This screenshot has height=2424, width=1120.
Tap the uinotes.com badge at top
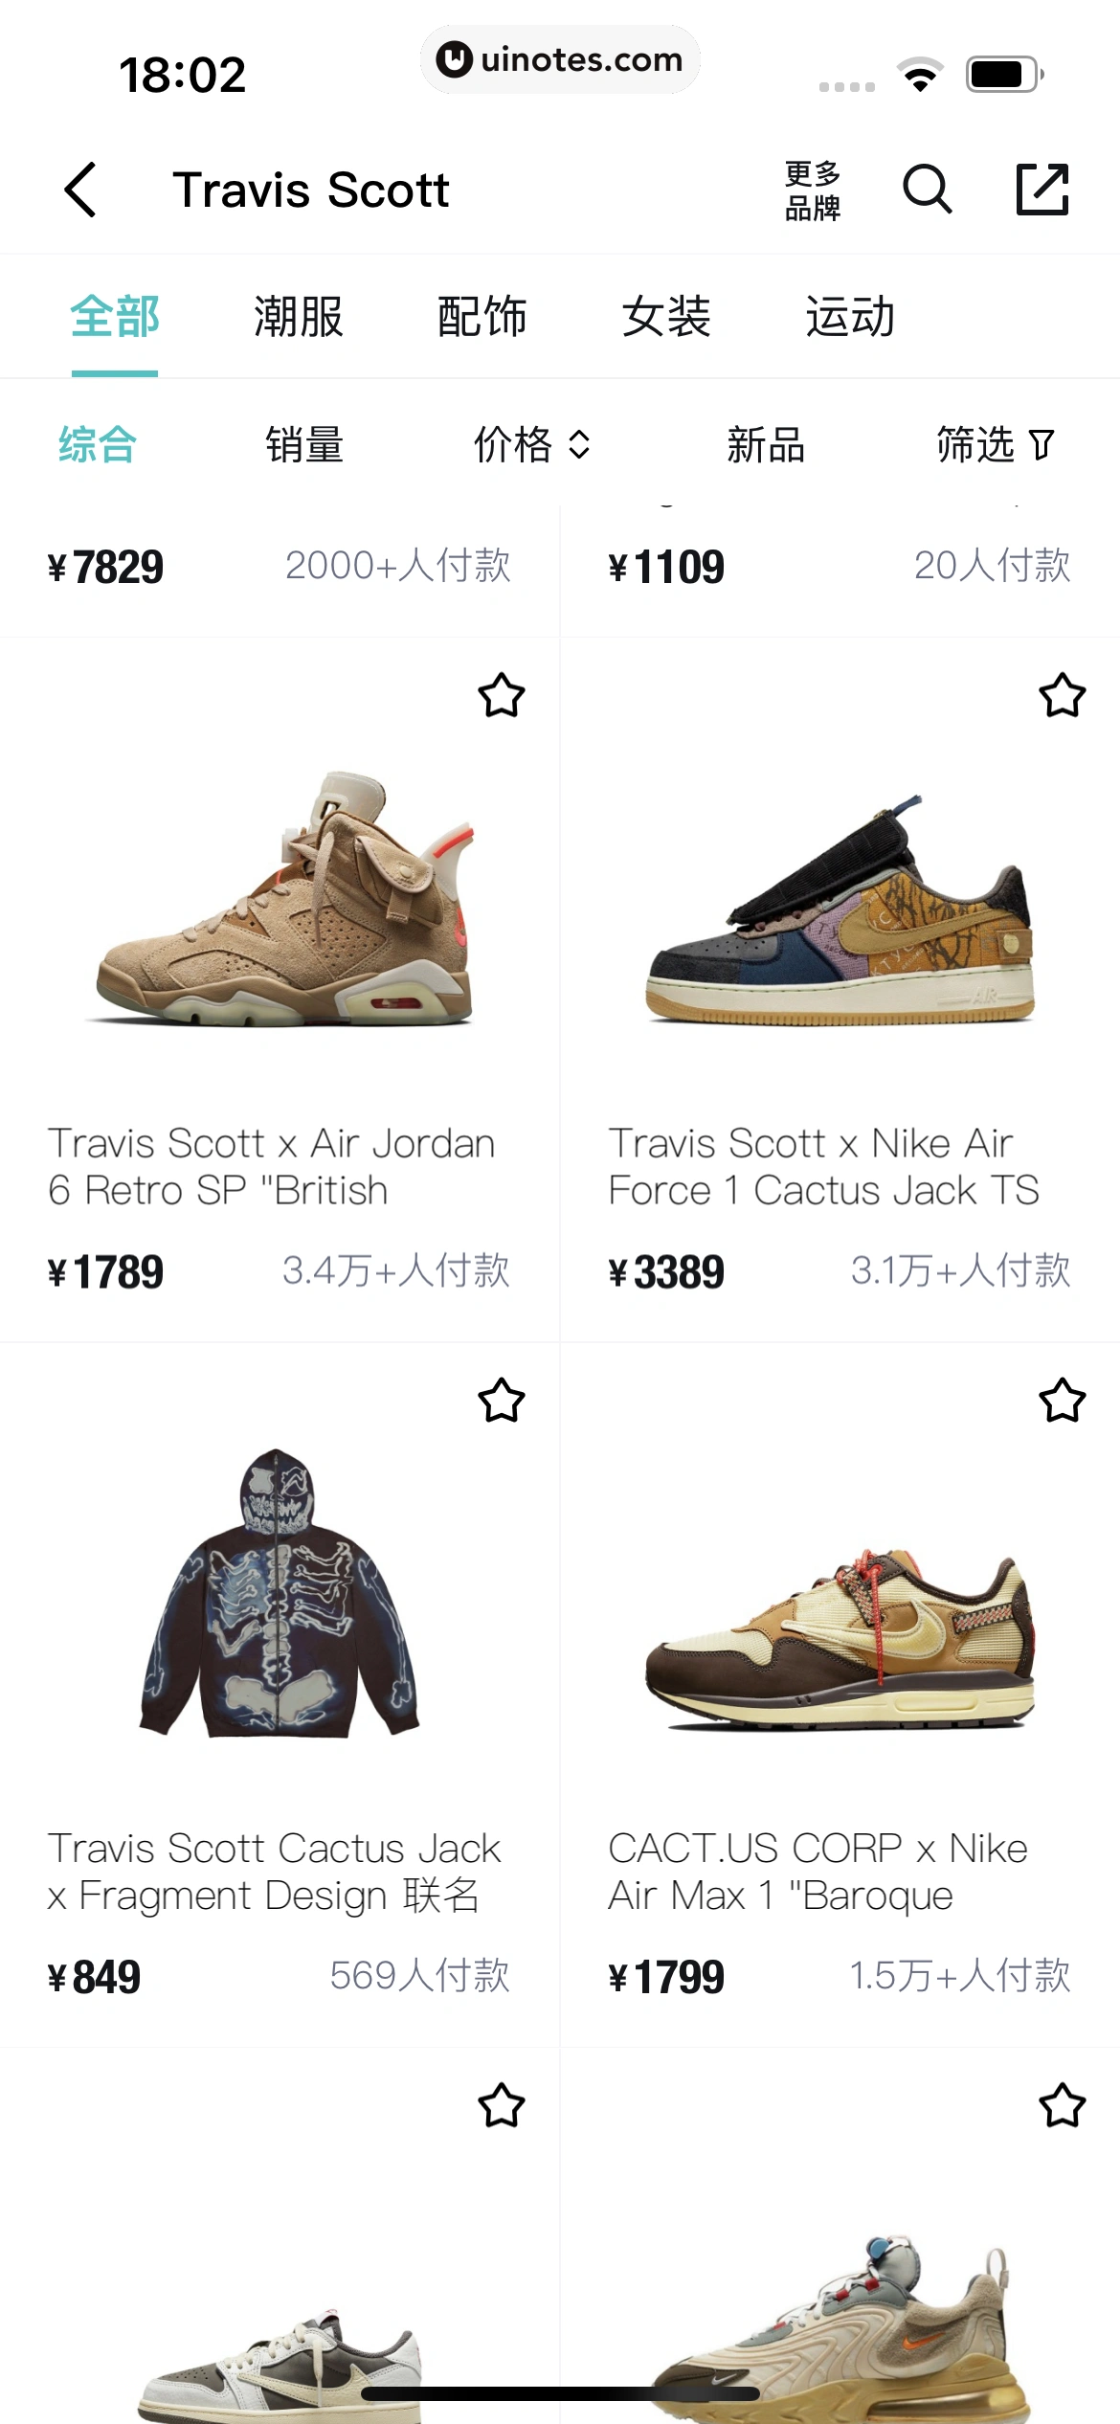click(x=560, y=59)
